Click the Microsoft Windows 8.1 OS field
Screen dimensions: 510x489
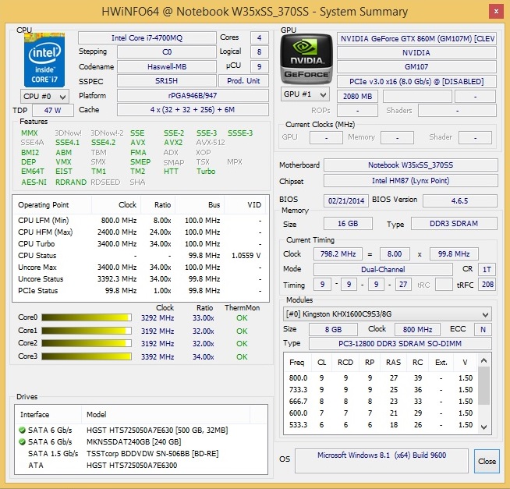pos(381,461)
